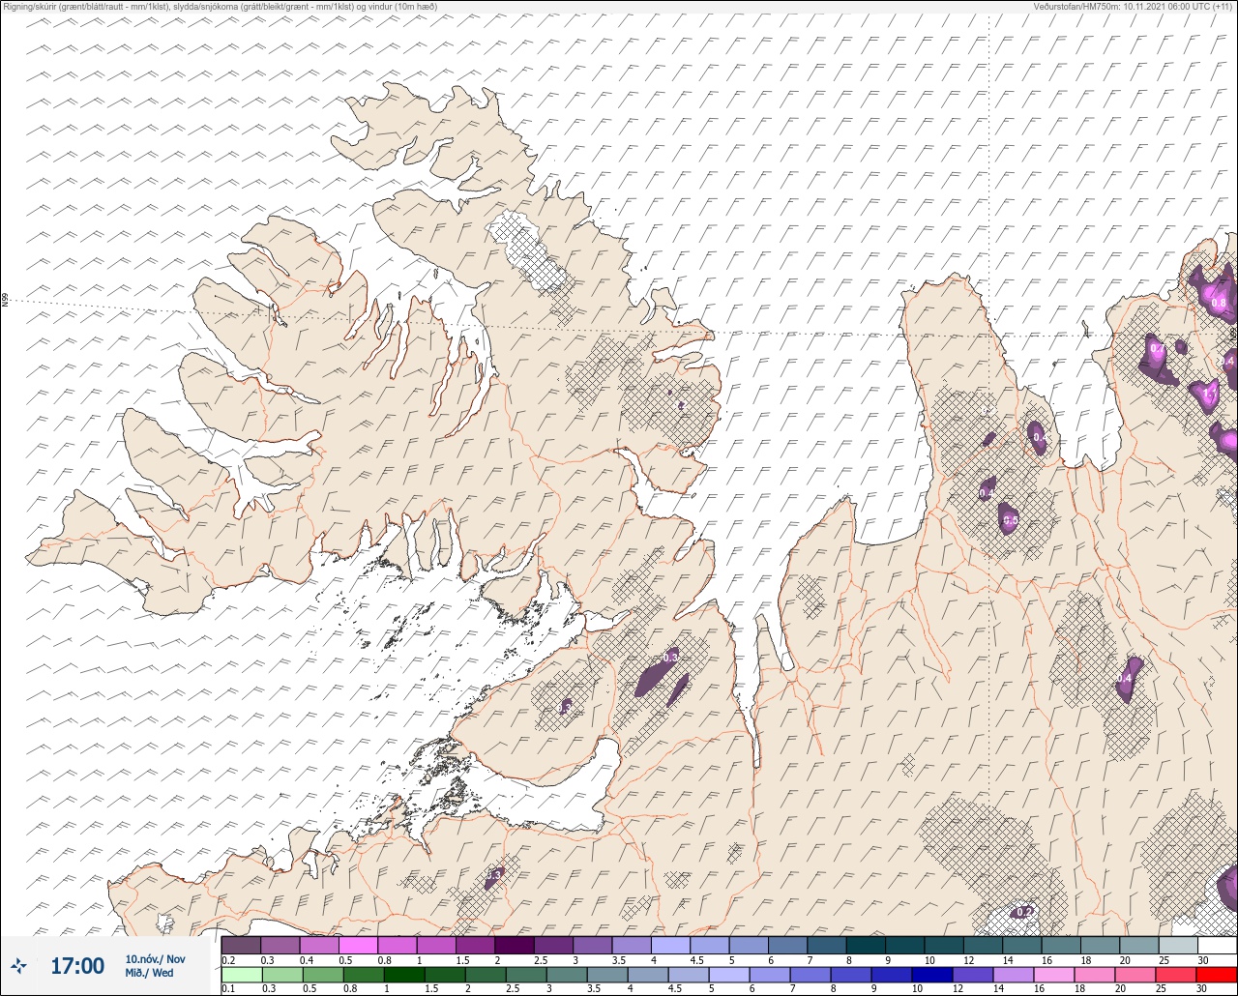This screenshot has height=996, width=1238.
Task: Pick the darkest purple snow swatch from 2 to 2.5
Action: click(x=515, y=945)
